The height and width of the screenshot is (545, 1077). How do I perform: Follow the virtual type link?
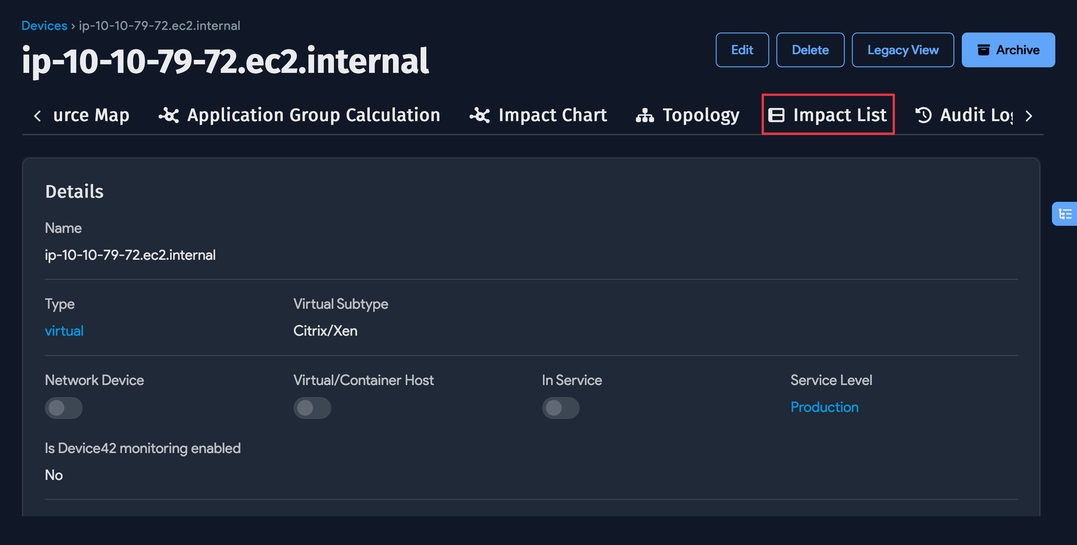coord(64,330)
